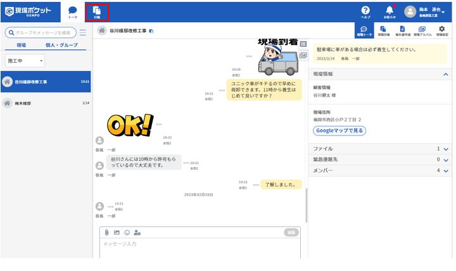The height and width of the screenshot is (271, 456).
Task: Switch to the 個人・グループ tab
Action: point(61,45)
